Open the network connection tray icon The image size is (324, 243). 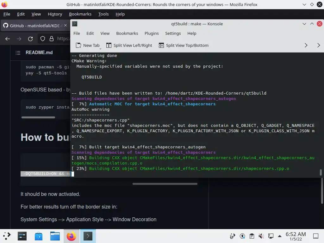coord(271,236)
